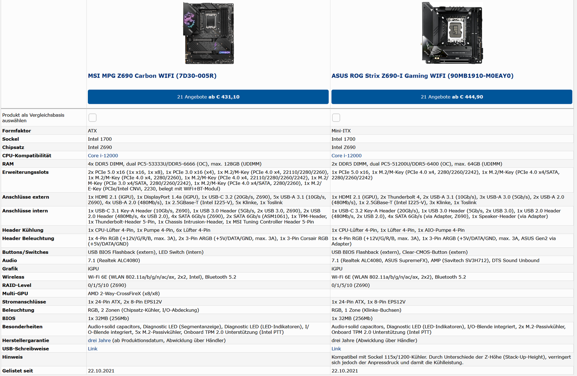Viewport: 577px width, 376px height.
Task: Select the 'Anschlüsse extern' row label
Action: click(x=26, y=197)
